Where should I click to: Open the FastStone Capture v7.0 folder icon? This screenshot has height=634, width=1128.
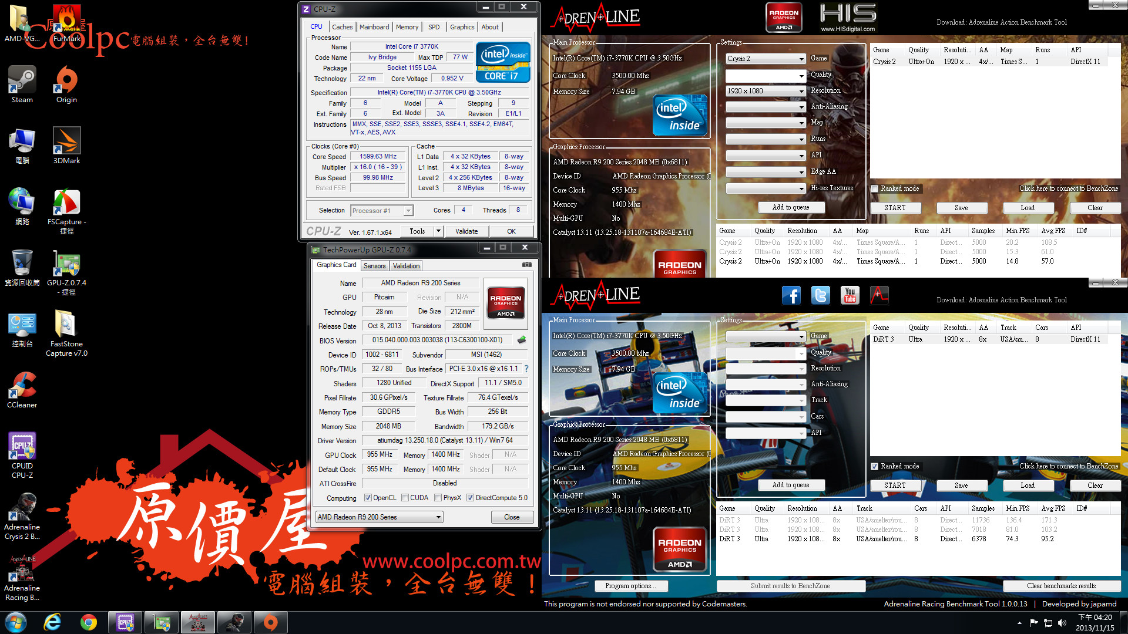pos(66,333)
